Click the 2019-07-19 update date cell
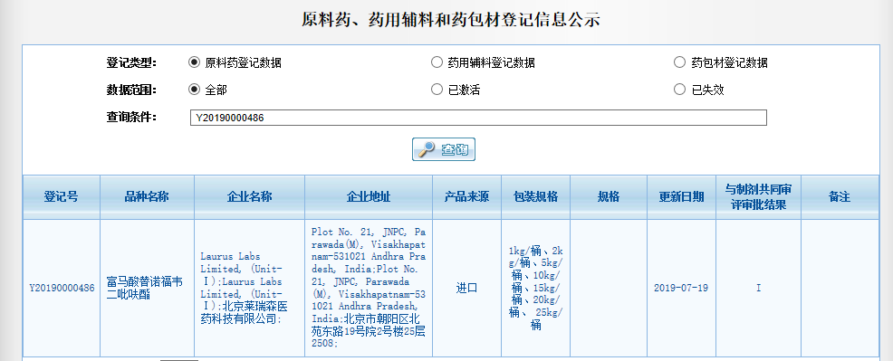Screen dimensions: 893x361 (681, 289)
